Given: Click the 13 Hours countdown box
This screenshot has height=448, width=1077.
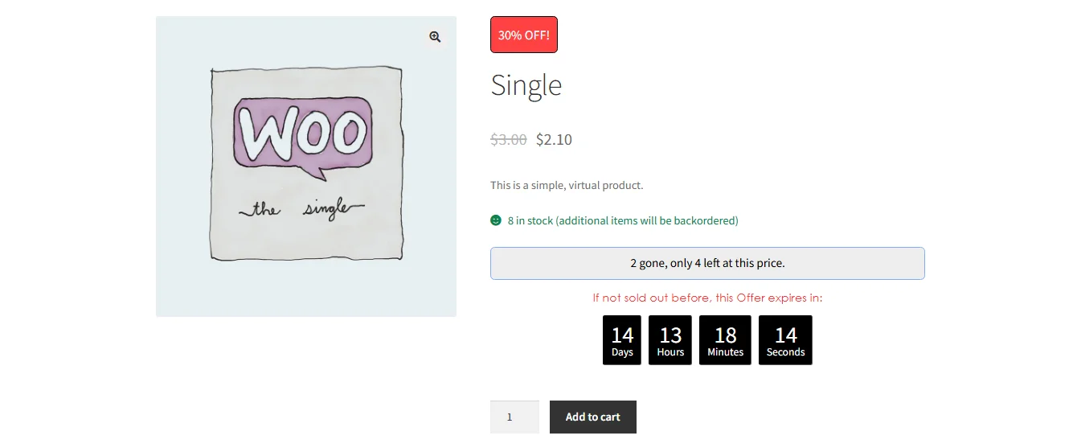Looking at the screenshot, I should (x=670, y=340).
